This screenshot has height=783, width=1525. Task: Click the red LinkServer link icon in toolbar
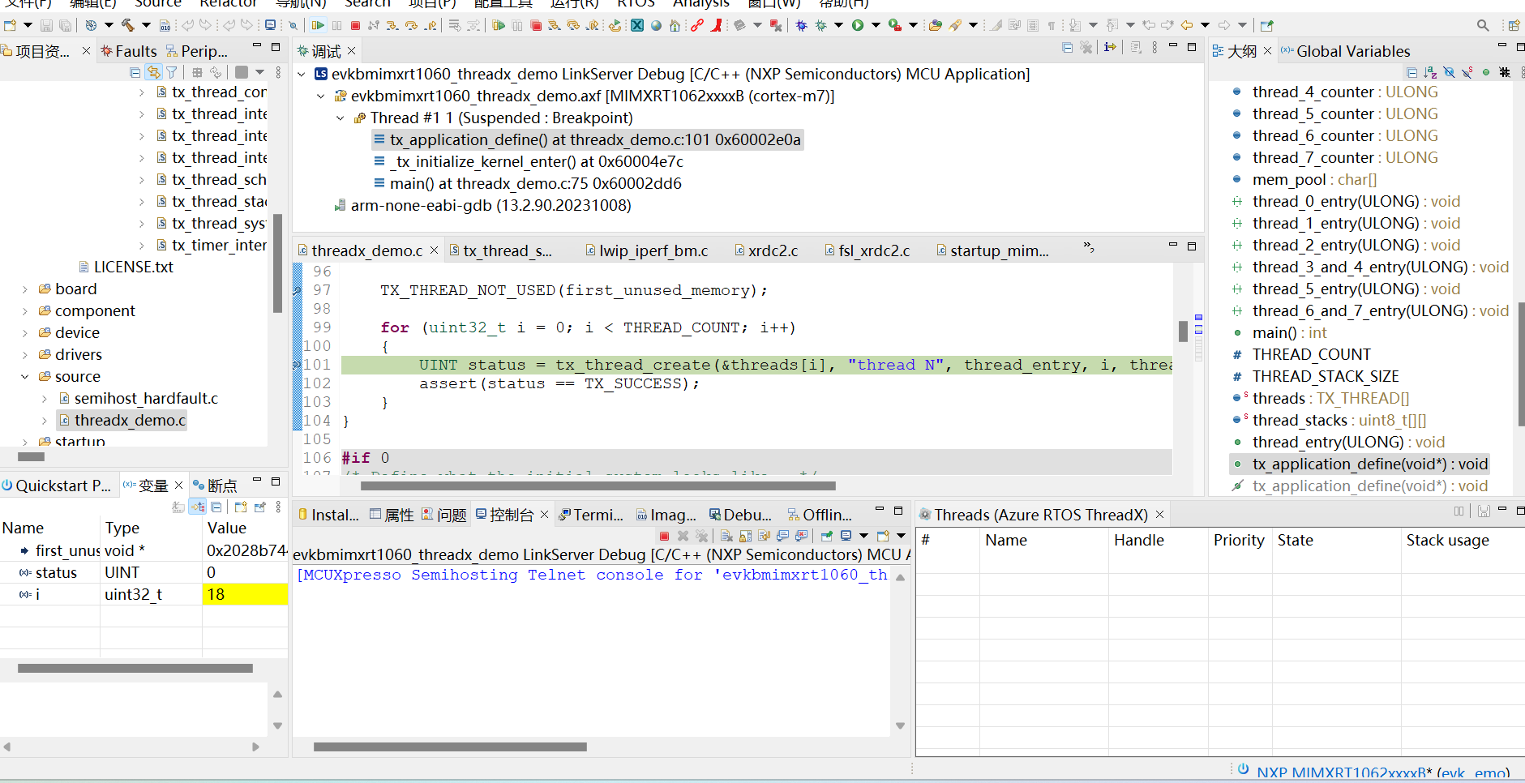697,26
